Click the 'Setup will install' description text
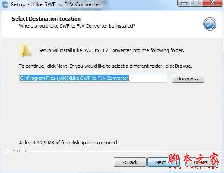Viewport: 224px width, 173px height. pyautogui.click(x=111, y=50)
